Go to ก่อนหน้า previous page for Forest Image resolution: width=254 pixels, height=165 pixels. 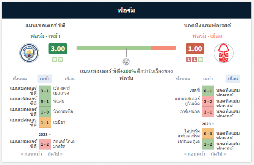coord(194,154)
